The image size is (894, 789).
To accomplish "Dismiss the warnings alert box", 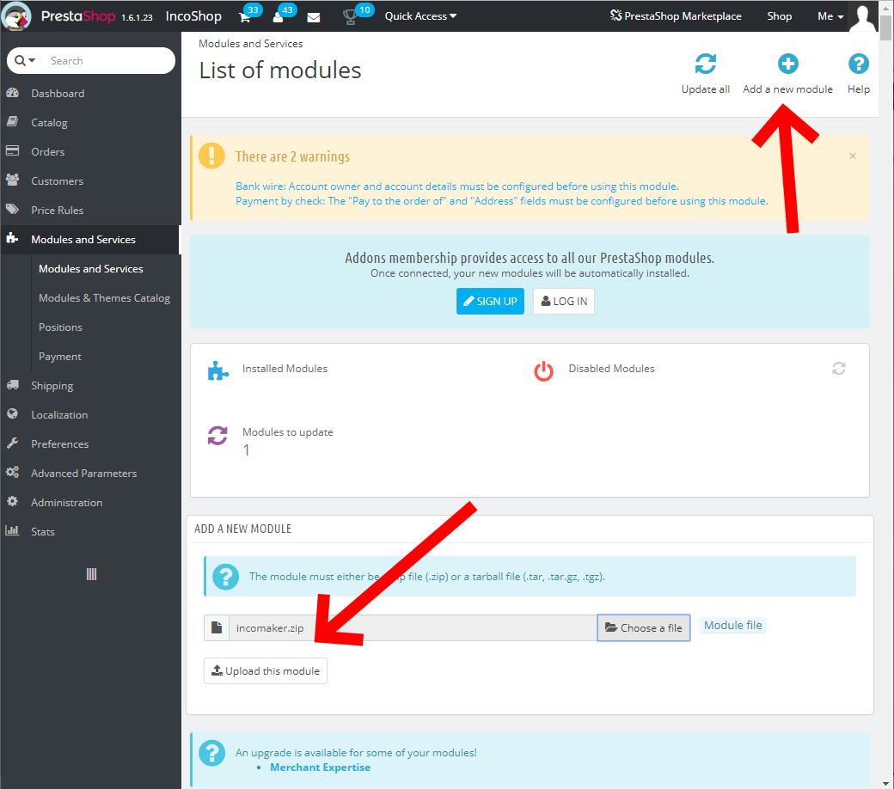I will click(852, 156).
